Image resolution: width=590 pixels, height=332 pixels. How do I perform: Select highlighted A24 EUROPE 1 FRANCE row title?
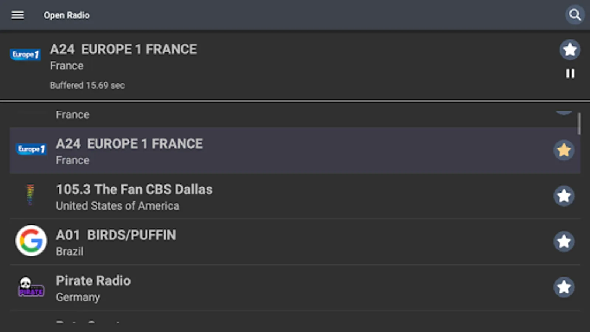tap(129, 144)
